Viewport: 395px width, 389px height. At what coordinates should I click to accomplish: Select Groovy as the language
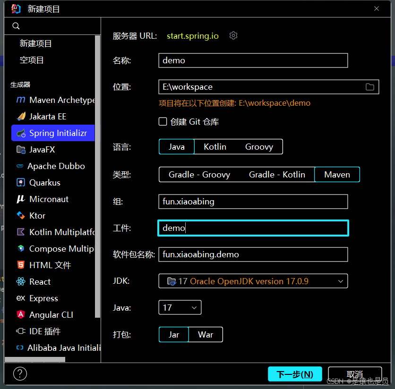pyautogui.click(x=259, y=147)
